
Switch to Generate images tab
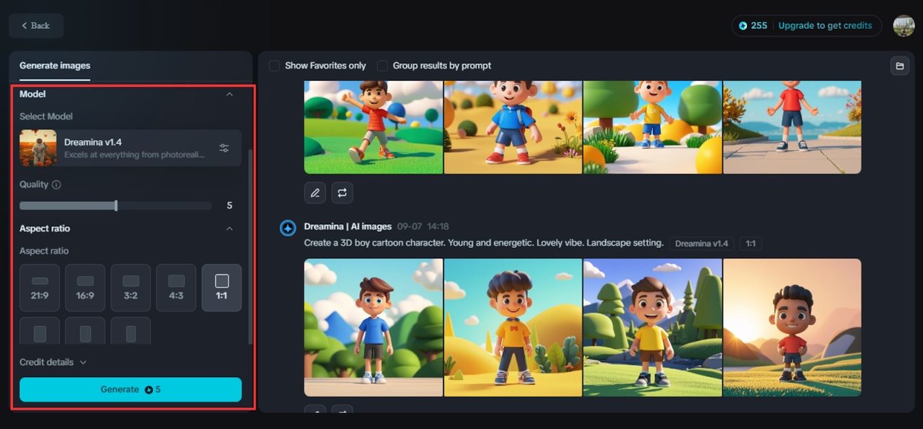[x=55, y=66]
